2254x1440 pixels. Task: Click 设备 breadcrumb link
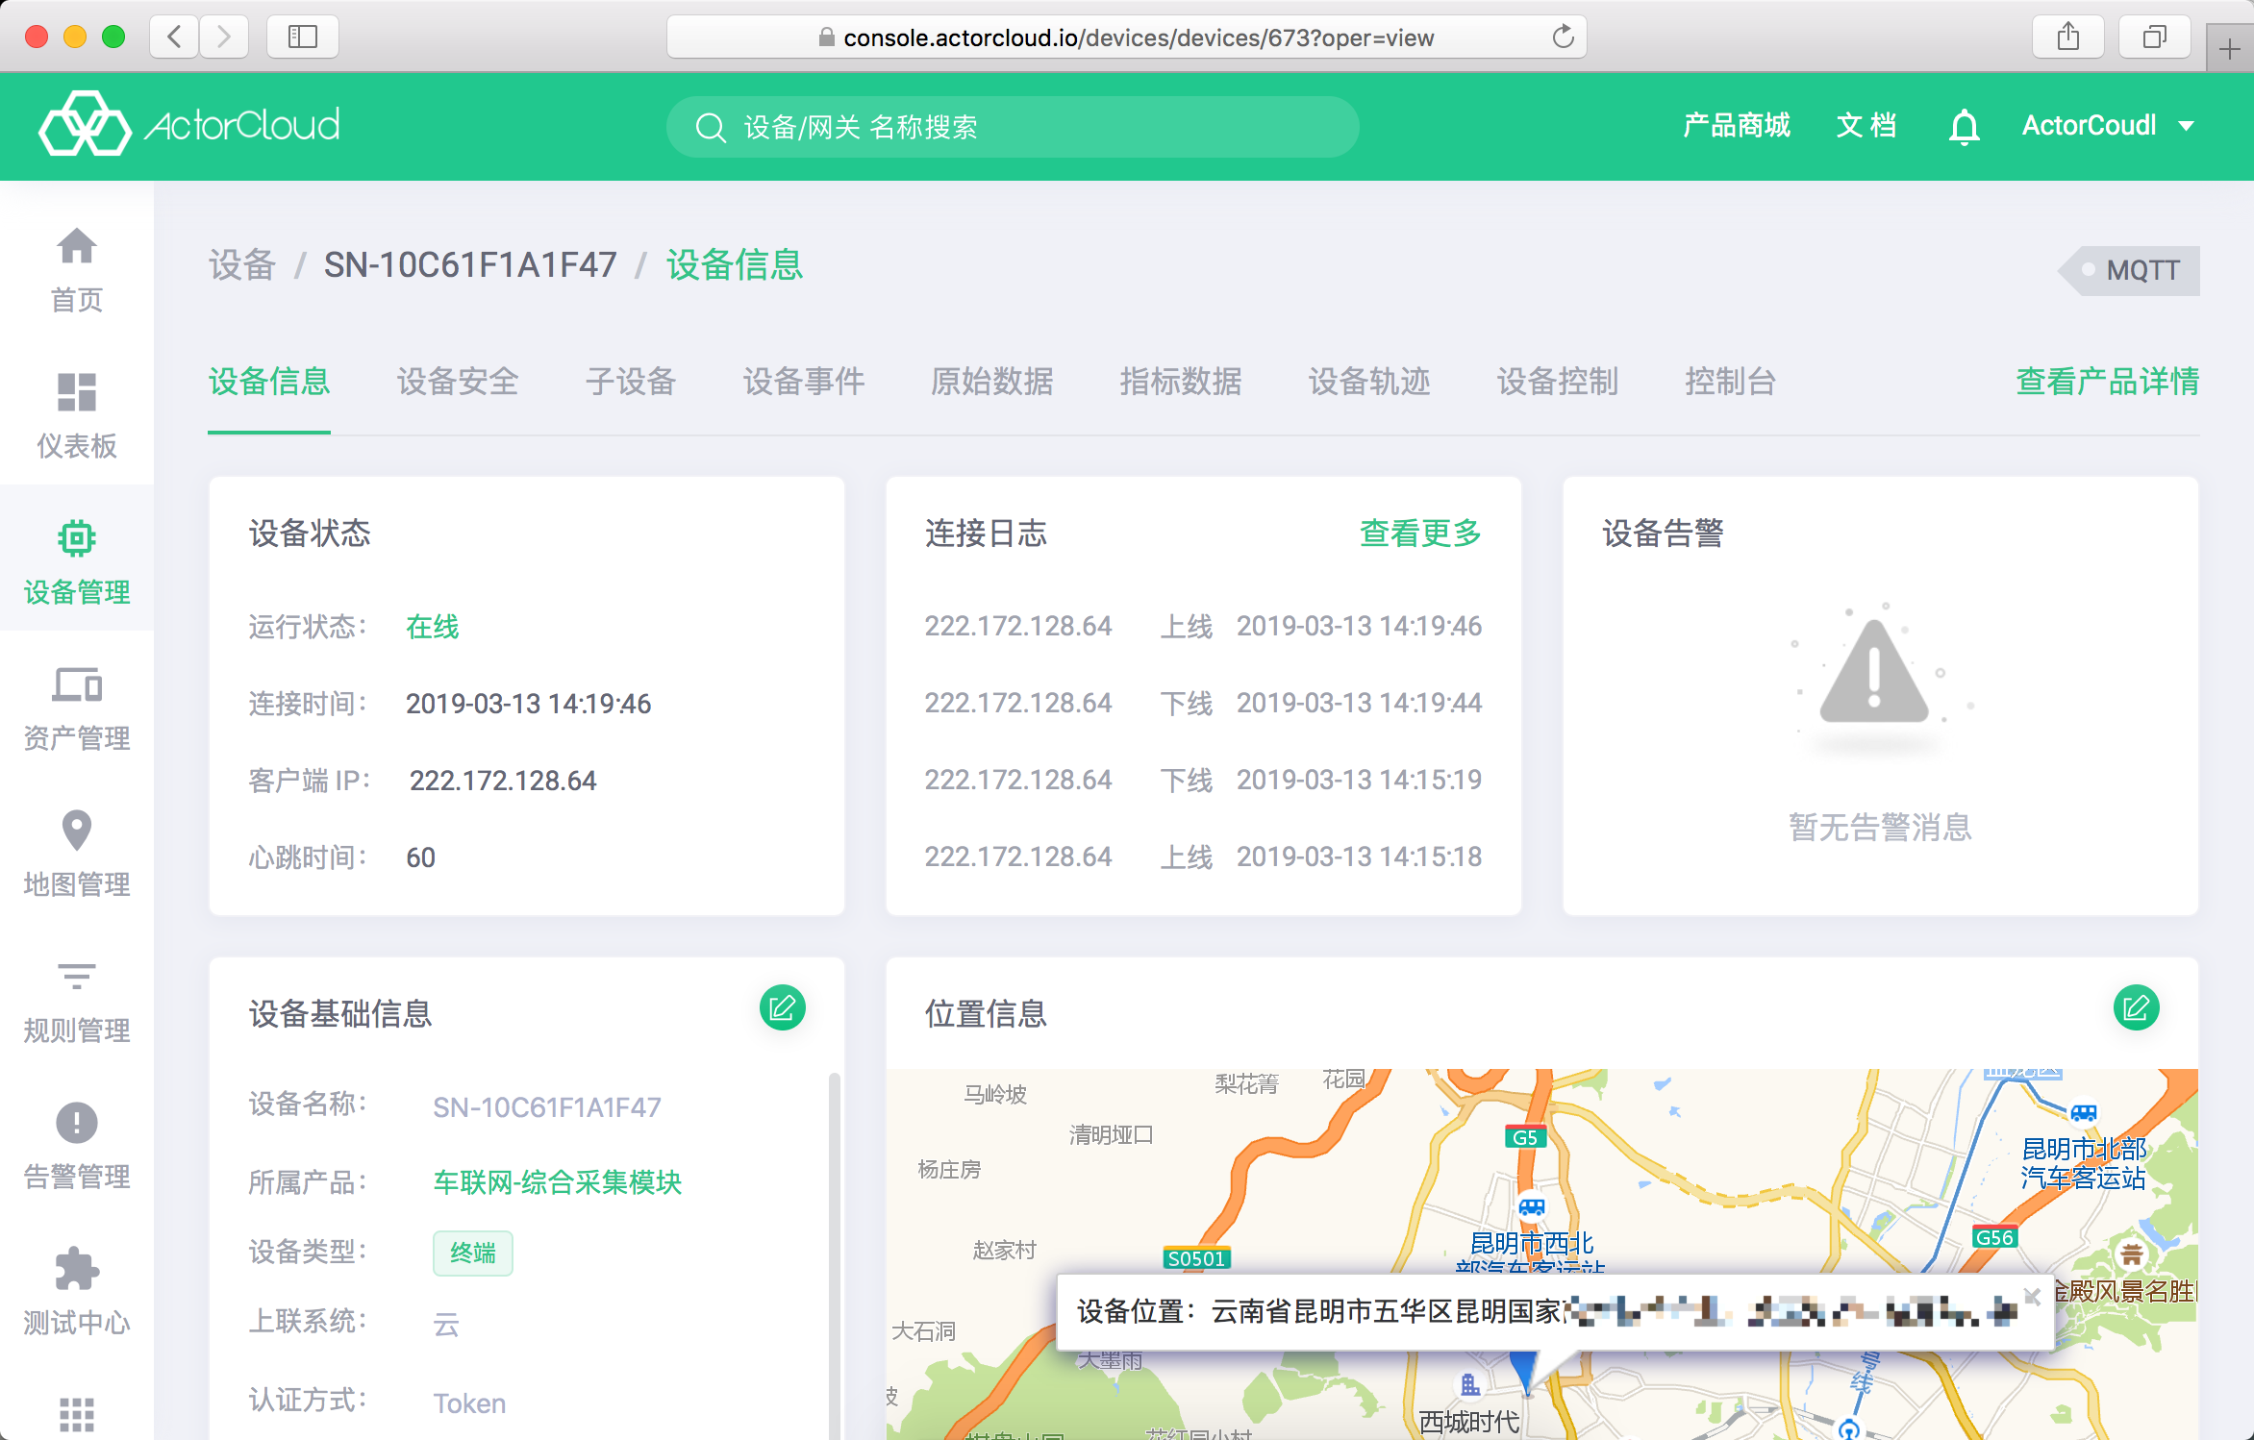242,265
